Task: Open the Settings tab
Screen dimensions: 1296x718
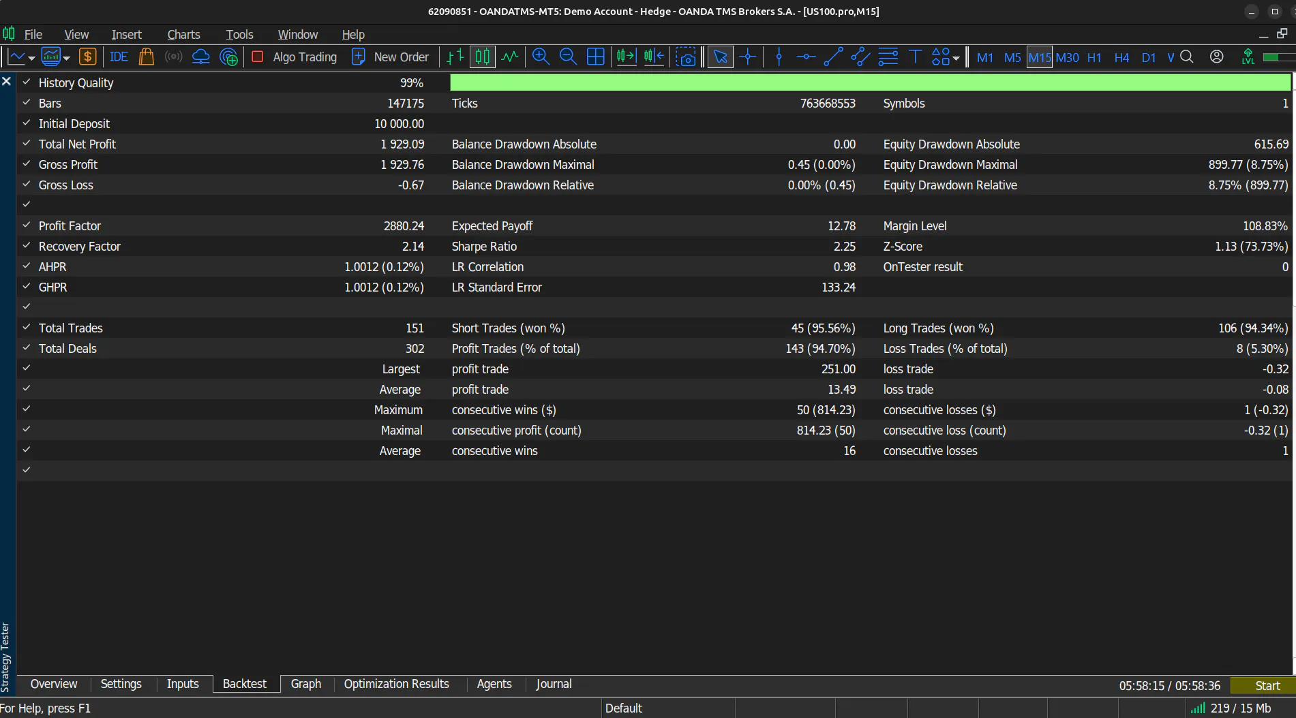Action: point(121,684)
